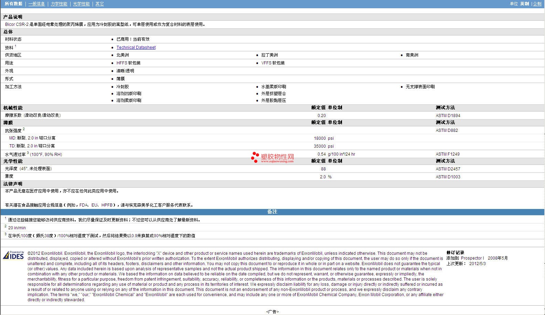Click the 2.0 haze value
The width and height of the screenshot is (545, 315).
pyautogui.click(x=323, y=177)
